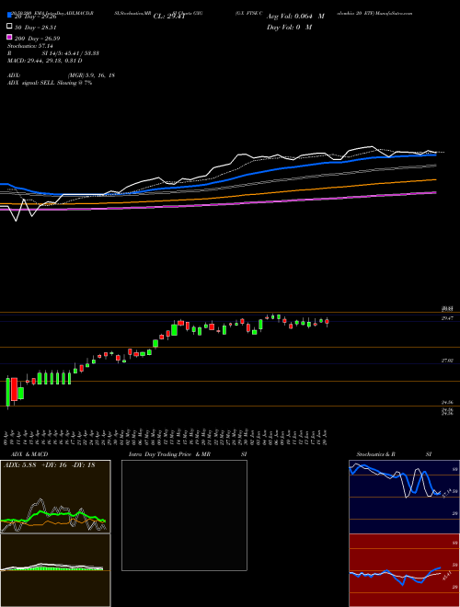Click the 'MACD: 29.44, 29.13, 0.31 D' readout
This screenshot has height=607, width=460.
click(44, 61)
